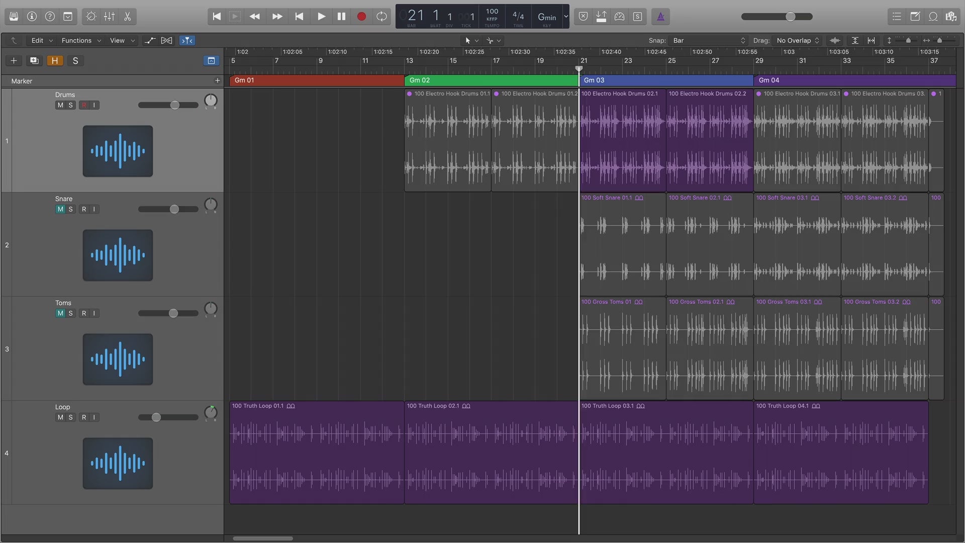
Task: Mute the Drums track
Action: point(60,105)
